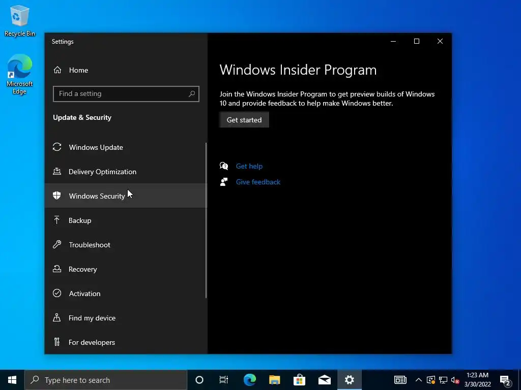Open Cortana circle icon on taskbar

pyautogui.click(x=199, y=380)
